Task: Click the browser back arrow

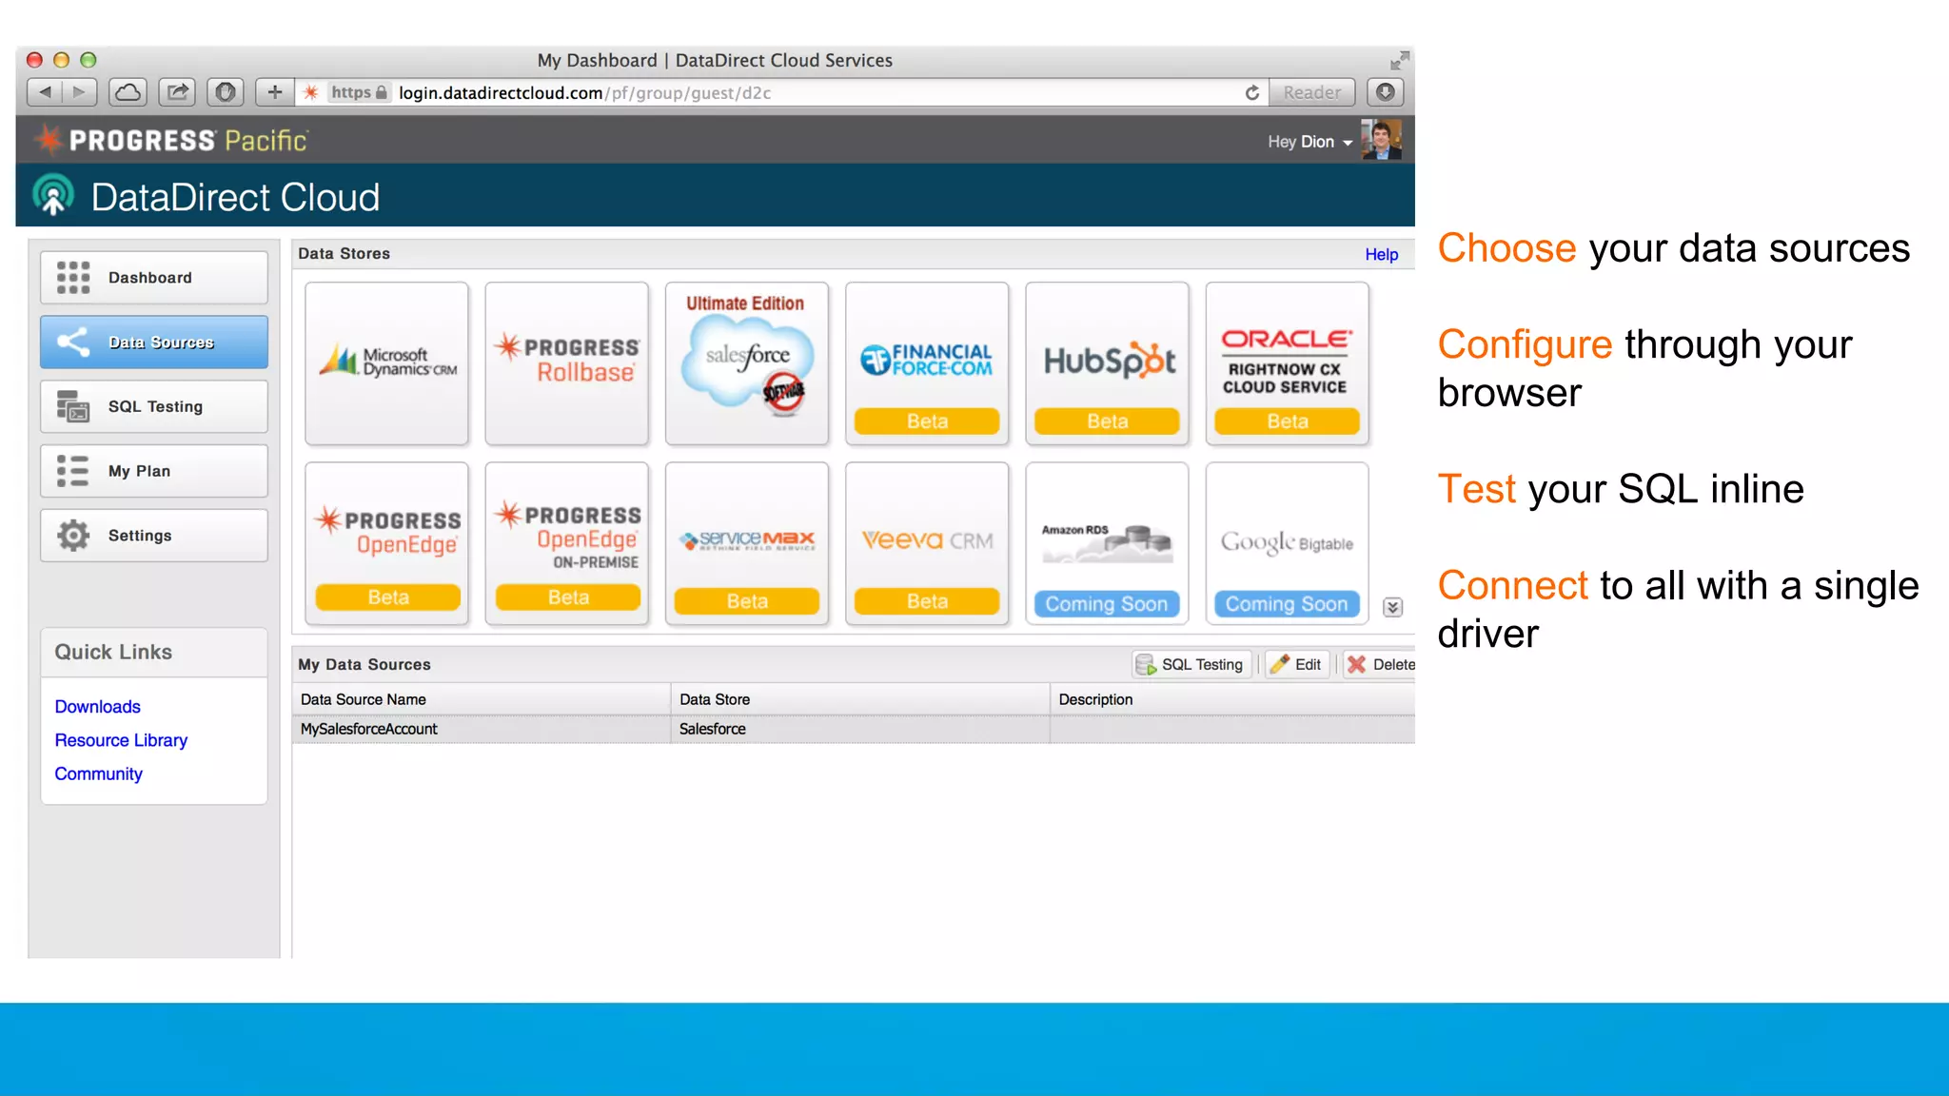Action: (x=44, y=92)
